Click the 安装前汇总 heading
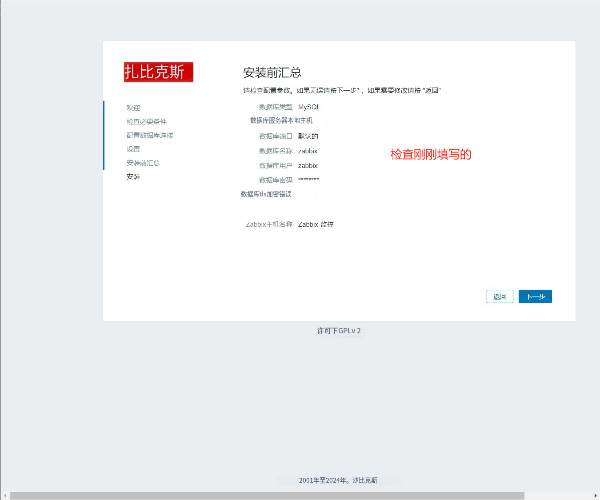Viewport: 600px width, 500px height. coord(272,72)
